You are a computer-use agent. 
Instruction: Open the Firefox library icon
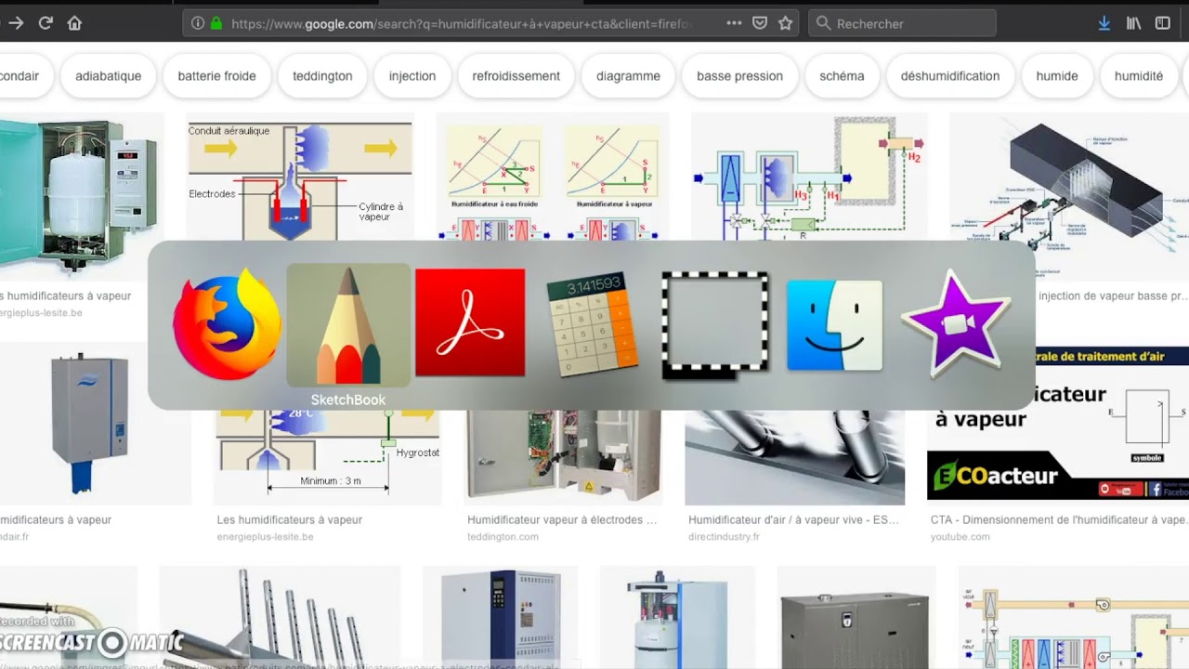[1133, 23]
